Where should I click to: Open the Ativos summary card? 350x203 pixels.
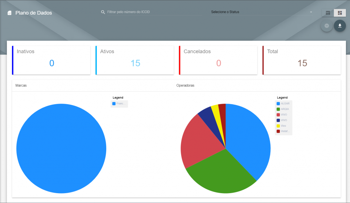(135, 60)
